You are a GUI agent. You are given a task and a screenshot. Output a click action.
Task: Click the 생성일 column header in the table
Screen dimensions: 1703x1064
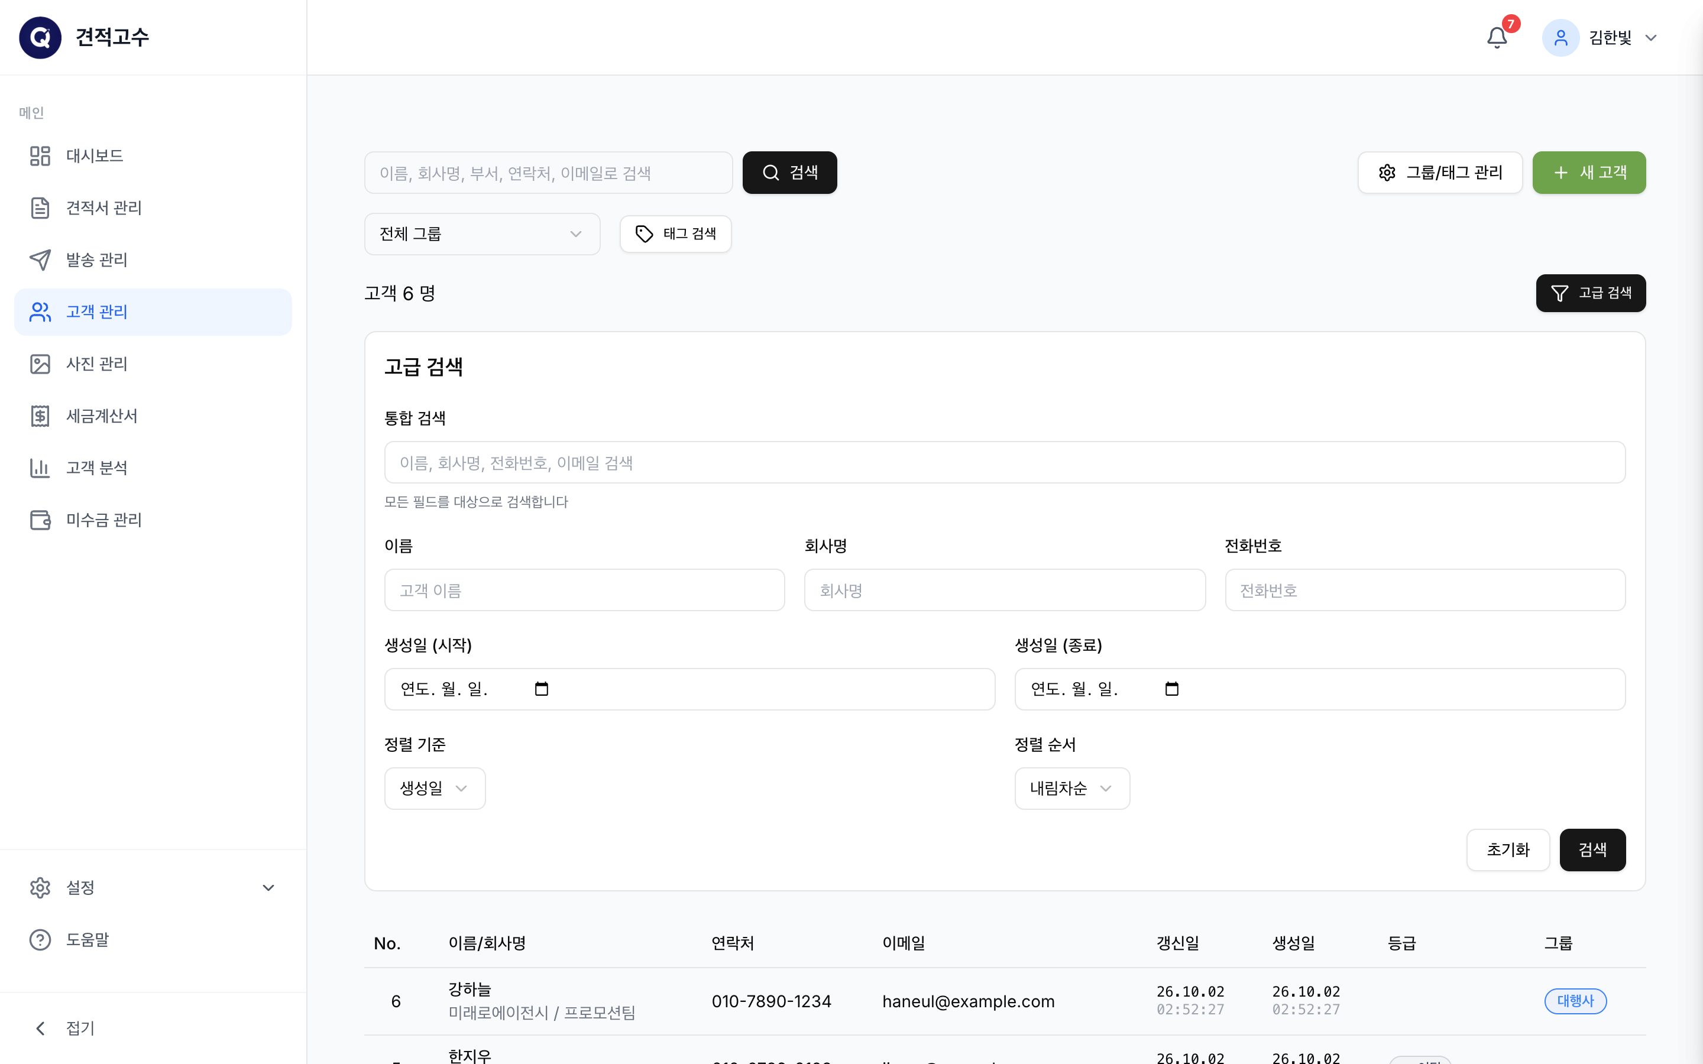coord(1293,943)
